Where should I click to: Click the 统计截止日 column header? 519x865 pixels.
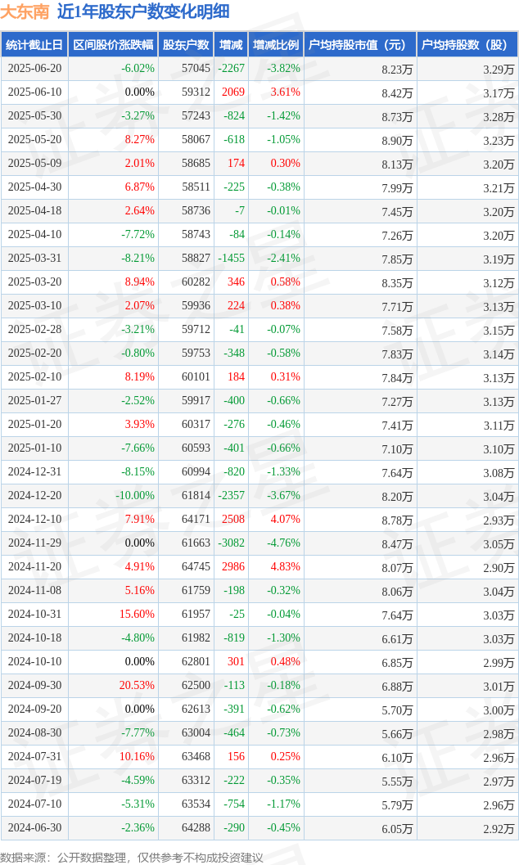34,45
